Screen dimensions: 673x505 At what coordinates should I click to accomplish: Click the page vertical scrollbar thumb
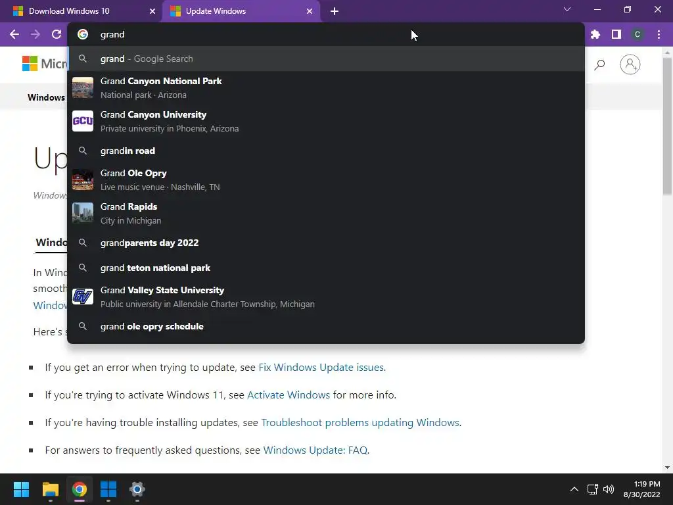(x=667, y=126)
